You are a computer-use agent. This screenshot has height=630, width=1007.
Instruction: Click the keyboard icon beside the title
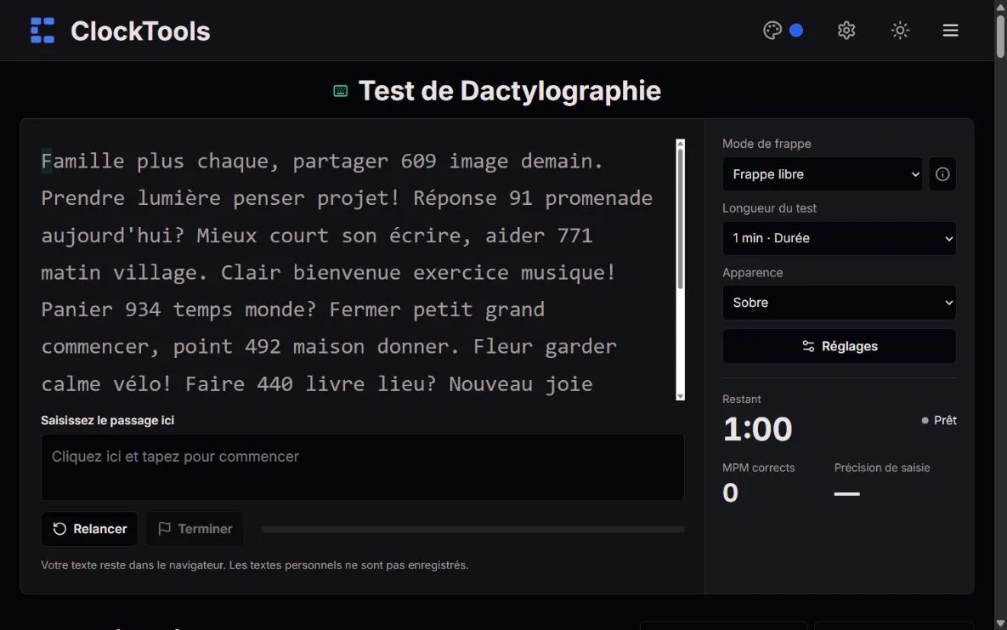click(341, 91)
